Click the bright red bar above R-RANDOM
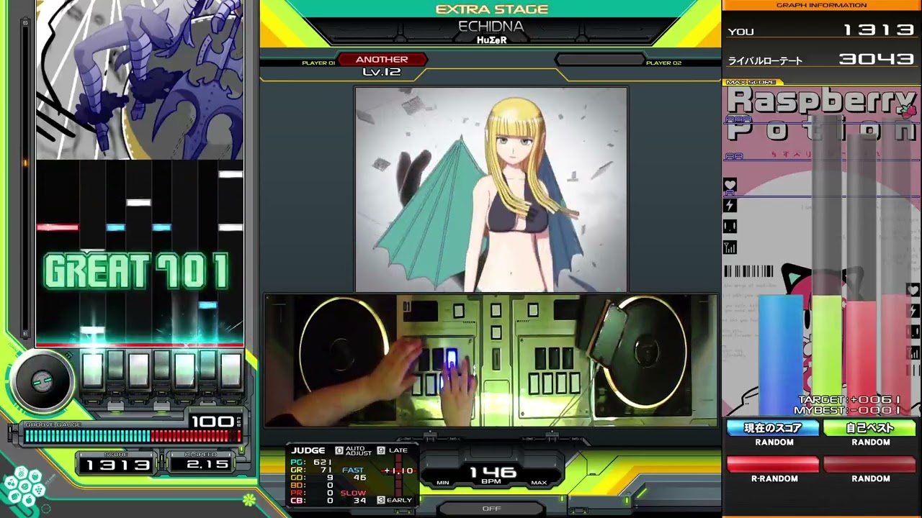Screen dimensions: 922x518 point(773,464)
